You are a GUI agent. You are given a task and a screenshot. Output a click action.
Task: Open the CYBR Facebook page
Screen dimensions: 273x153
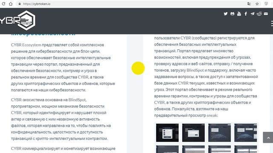pyautogui.click(x=246, y=14)
